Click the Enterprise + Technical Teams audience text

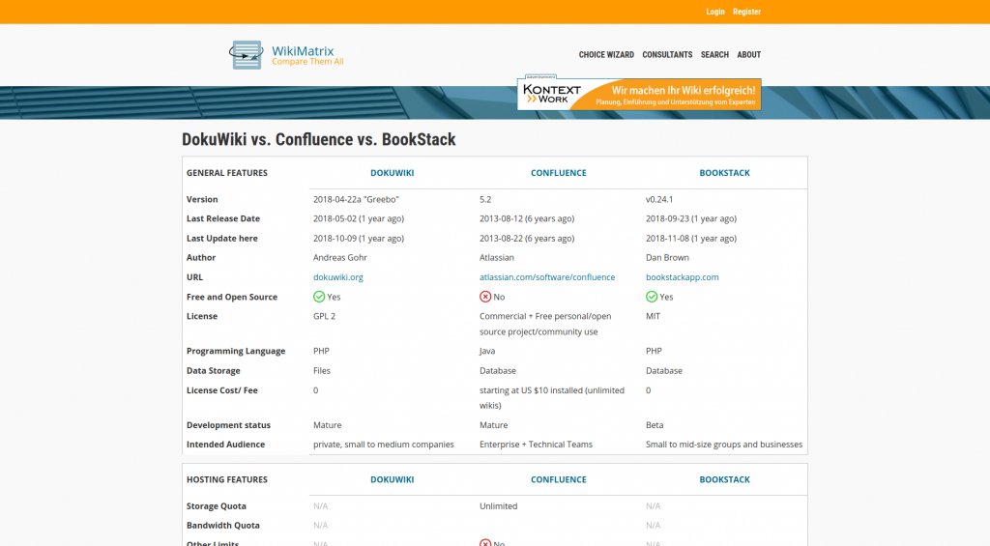pos(536,445)
